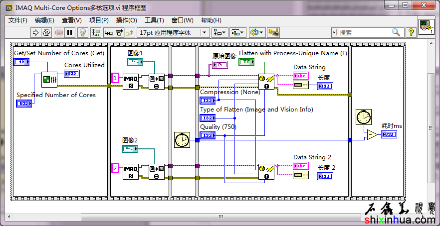
Task: Open the Reorder dropdown
Action: [257, 32]
